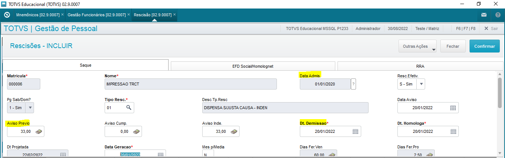Click the date 30/08/2022 in header
Screen dimensions: 505x158
pos(398,28)
